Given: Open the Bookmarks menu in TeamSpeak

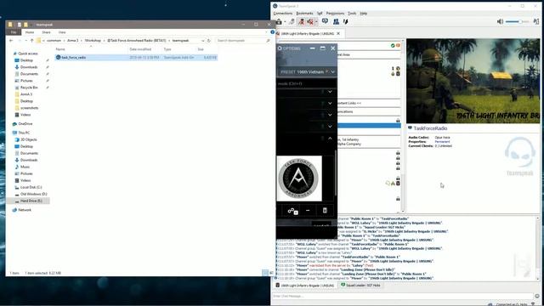Looking at the screenshot, I should point(304,14).
